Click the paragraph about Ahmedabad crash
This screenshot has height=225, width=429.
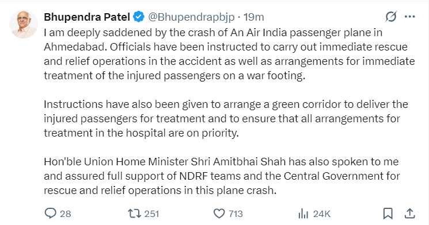coord(229,54)
